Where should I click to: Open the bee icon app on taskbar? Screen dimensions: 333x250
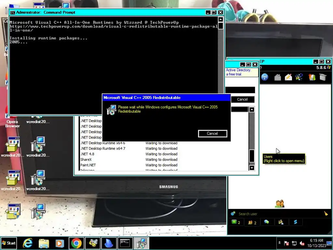(93, 243)
